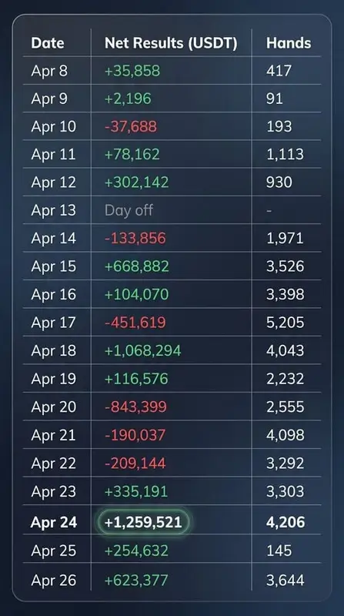Select the Apr 13 Day off entry
This screenshot has width=344, height=616.
pyautogui.click(x=129, y=210)
